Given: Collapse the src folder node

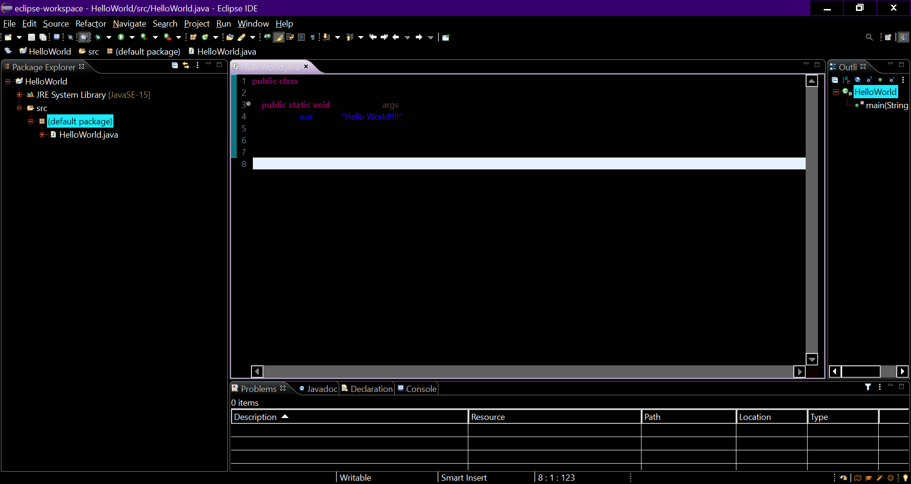Looking at the screenshot, I should pyautogui.click(x=19, y=108).
